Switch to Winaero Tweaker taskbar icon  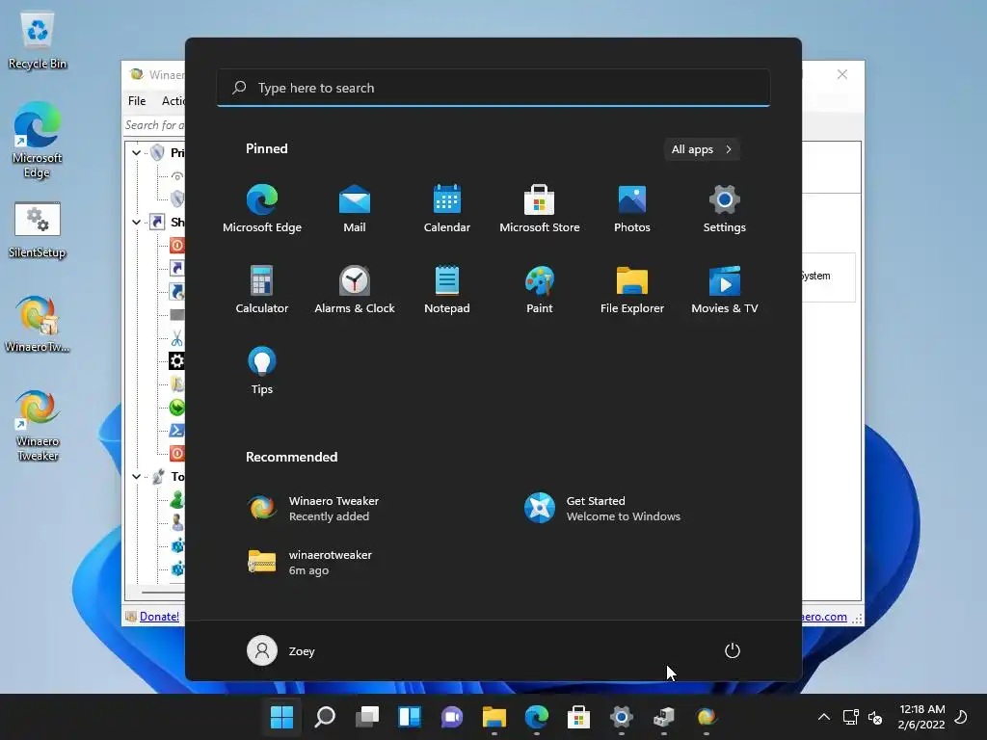[x=707, y=717]
